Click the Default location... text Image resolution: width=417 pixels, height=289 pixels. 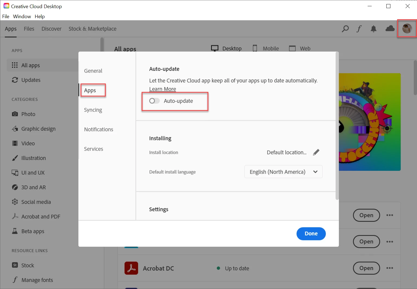click(x=287, y=152)
